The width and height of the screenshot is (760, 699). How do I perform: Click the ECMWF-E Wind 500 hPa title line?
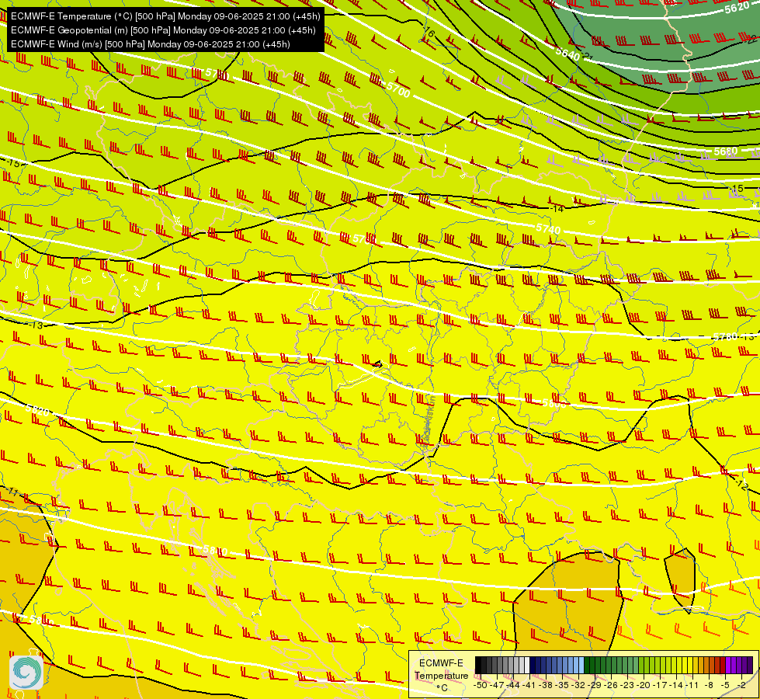tap(151, 44)
